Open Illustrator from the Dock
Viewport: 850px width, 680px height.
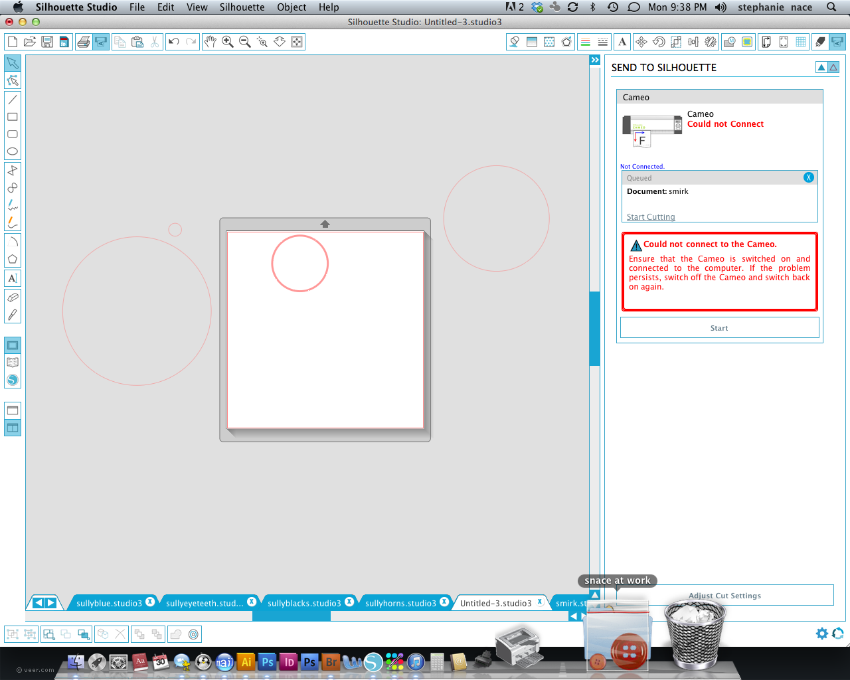pos(246,661)
